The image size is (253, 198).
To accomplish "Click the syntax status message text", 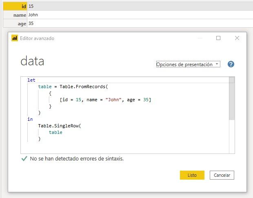I will pyautogui.click(x=77, y=159).
